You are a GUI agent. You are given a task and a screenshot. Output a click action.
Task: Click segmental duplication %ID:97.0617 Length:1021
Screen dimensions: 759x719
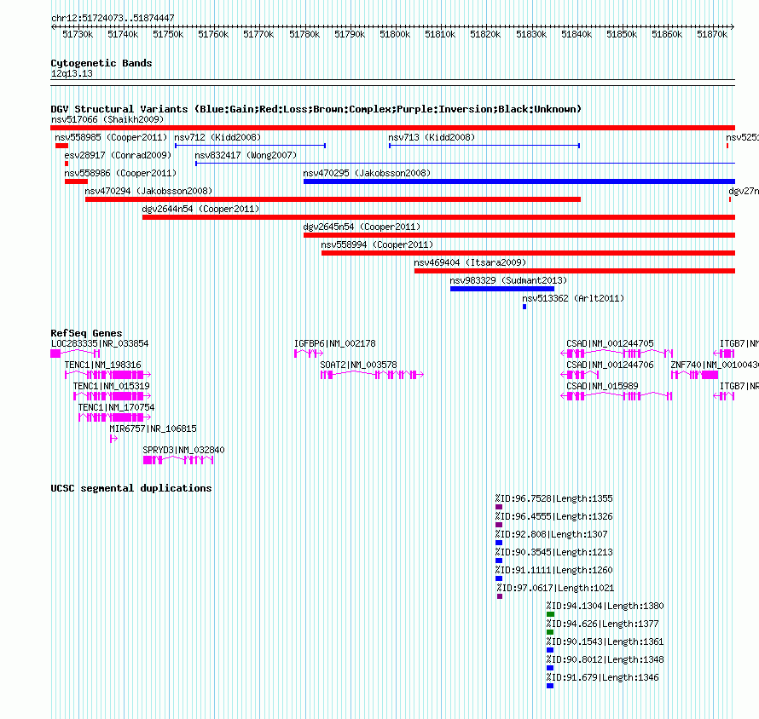(555, 588)
